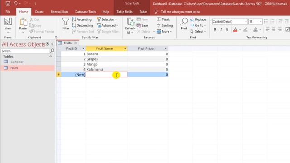The image size is (290, 163).
Task: Click Save record in Records group
Action: pyautogui.click(x=142, y=25)
